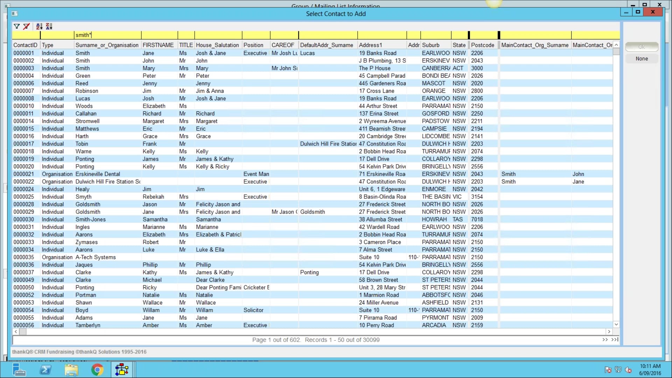Open Microsoft Edge from the taskbar

pos(45,370)
